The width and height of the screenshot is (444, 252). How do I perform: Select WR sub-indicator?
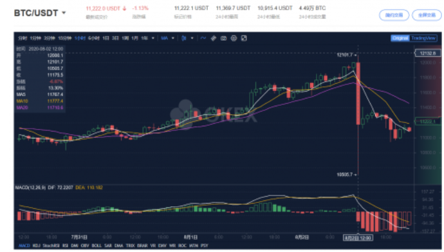[172, 246]
